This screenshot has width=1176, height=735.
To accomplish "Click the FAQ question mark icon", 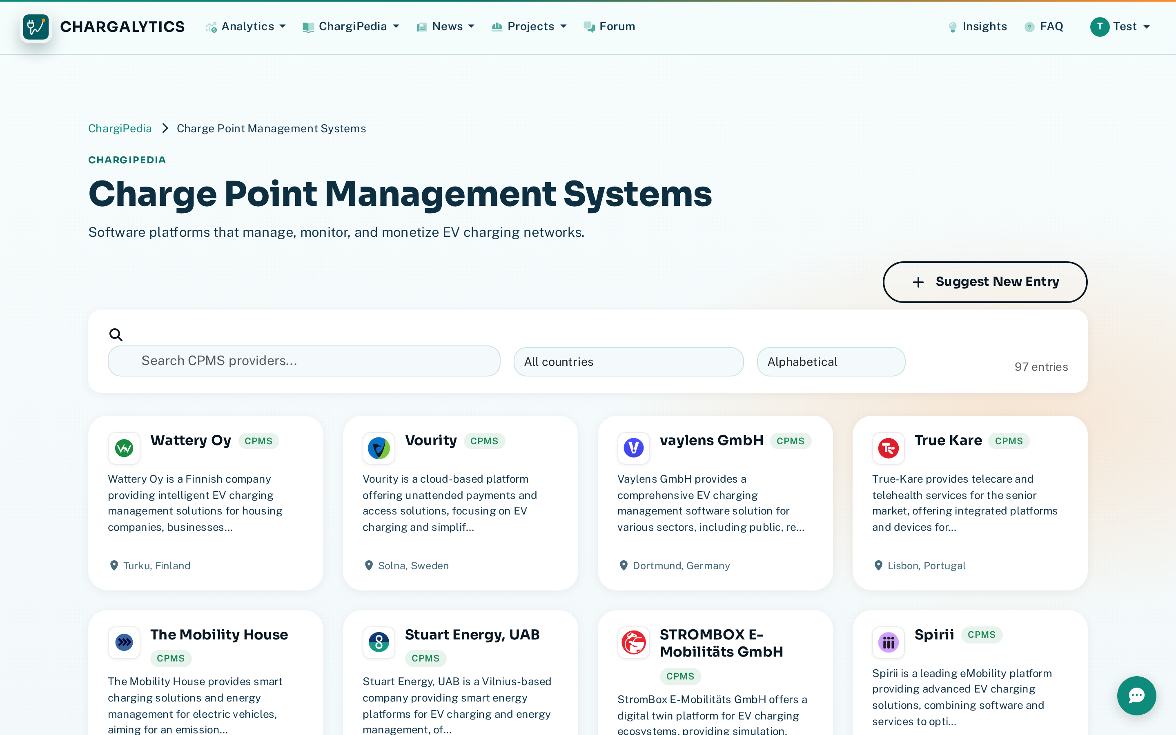I will click(1029, 27).
